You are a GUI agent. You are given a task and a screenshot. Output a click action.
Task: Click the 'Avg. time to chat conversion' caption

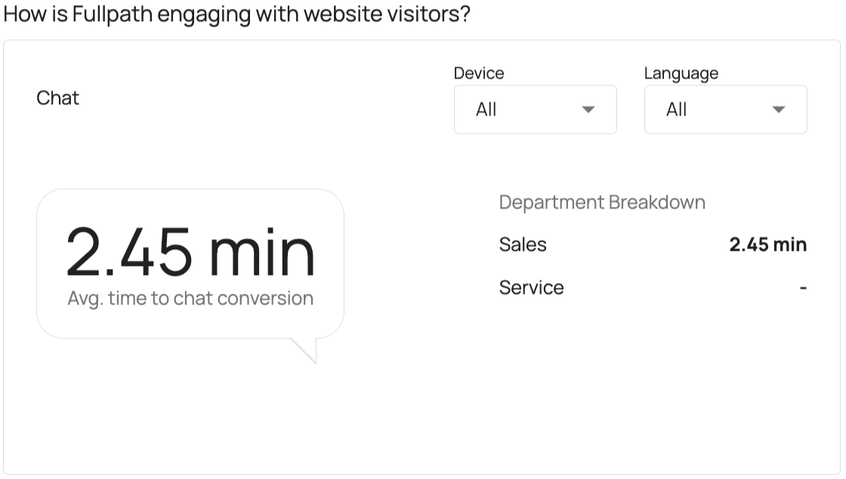pos(190,298)
